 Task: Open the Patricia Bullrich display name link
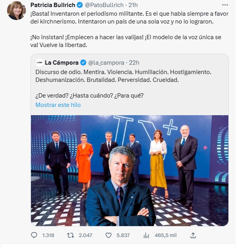click(x=52, y=5)
